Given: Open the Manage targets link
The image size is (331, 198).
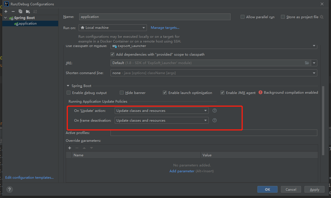Looking at the screenshot, I should (165, 28).
